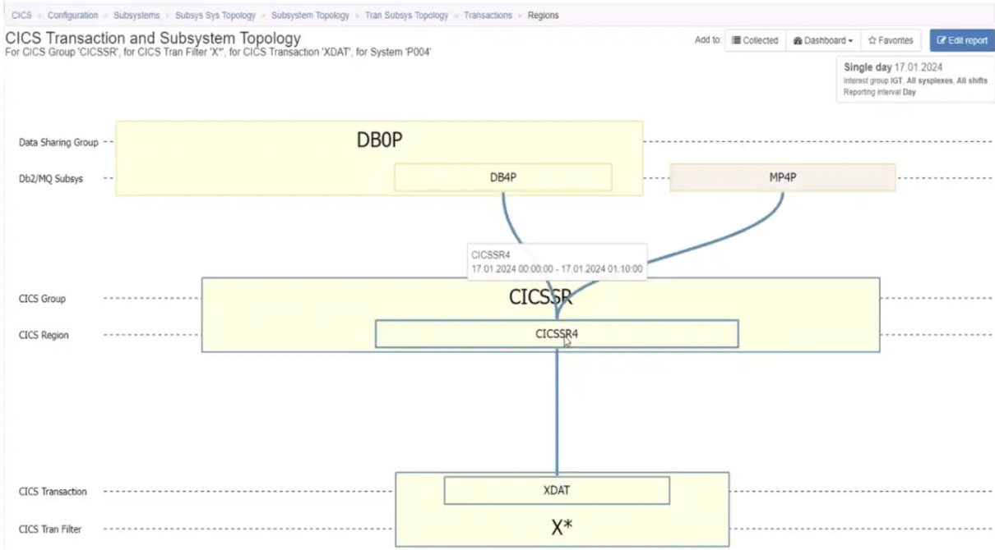Screen dimensions: 995x550
Task: Click the X* tran filter label
Action: tap(562, 527)
